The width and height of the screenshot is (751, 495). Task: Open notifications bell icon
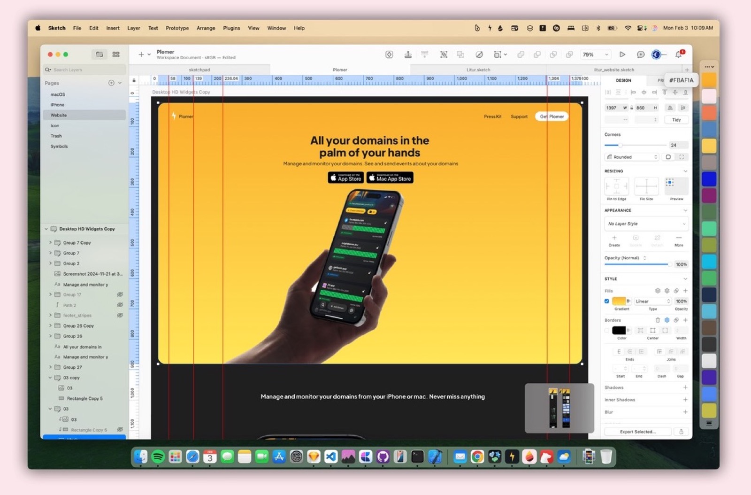(679, 54)
